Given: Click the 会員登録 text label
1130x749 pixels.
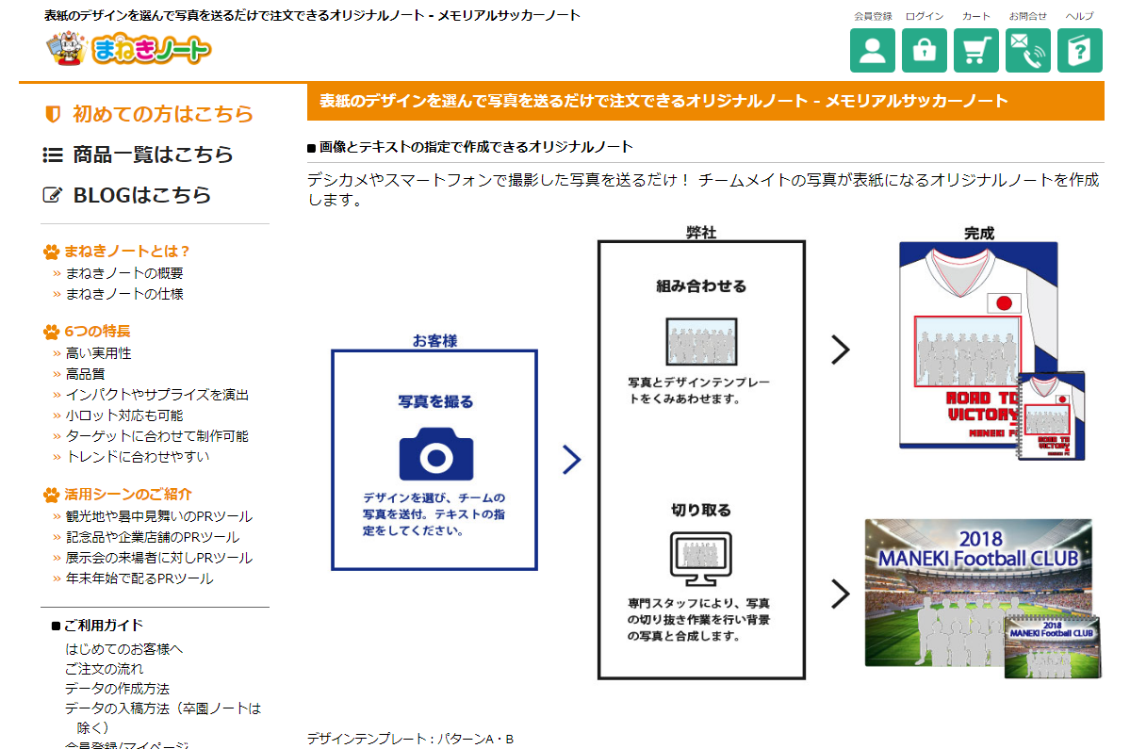Looking at the screenshot, I should (873, 16).
